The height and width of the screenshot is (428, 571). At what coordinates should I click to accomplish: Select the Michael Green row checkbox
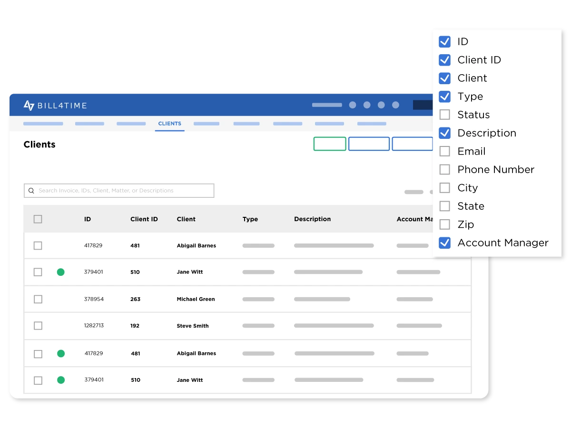coord(38,299)
